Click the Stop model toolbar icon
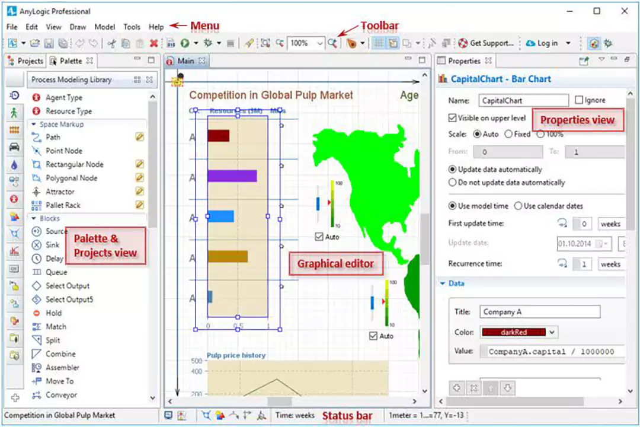Viewport: 640px width, 427px height. [231, 43]
